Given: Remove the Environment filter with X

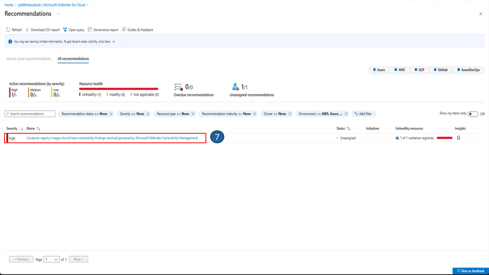Looking at the screenshot, I should pos(346,114).
